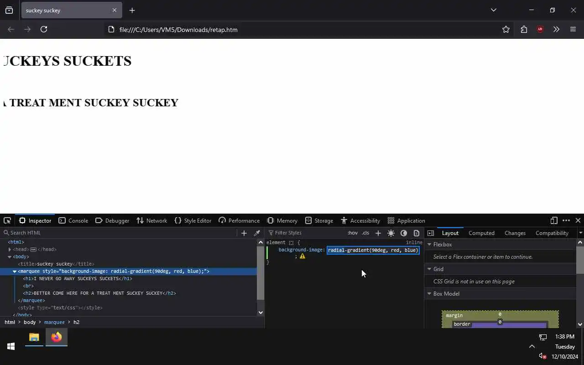Toggle Responsive Design Mode icon
Screen dimensions: 584x365
point(554,220)
